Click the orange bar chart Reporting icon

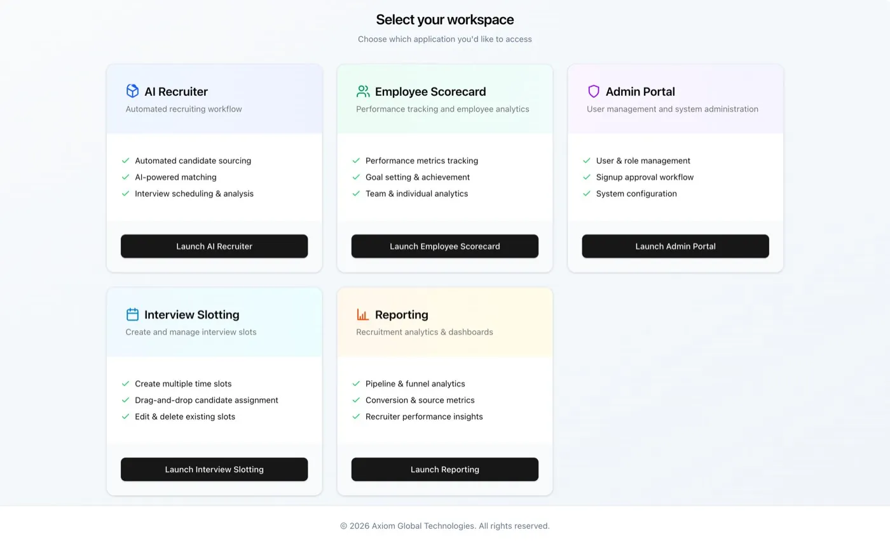point(363,314)
